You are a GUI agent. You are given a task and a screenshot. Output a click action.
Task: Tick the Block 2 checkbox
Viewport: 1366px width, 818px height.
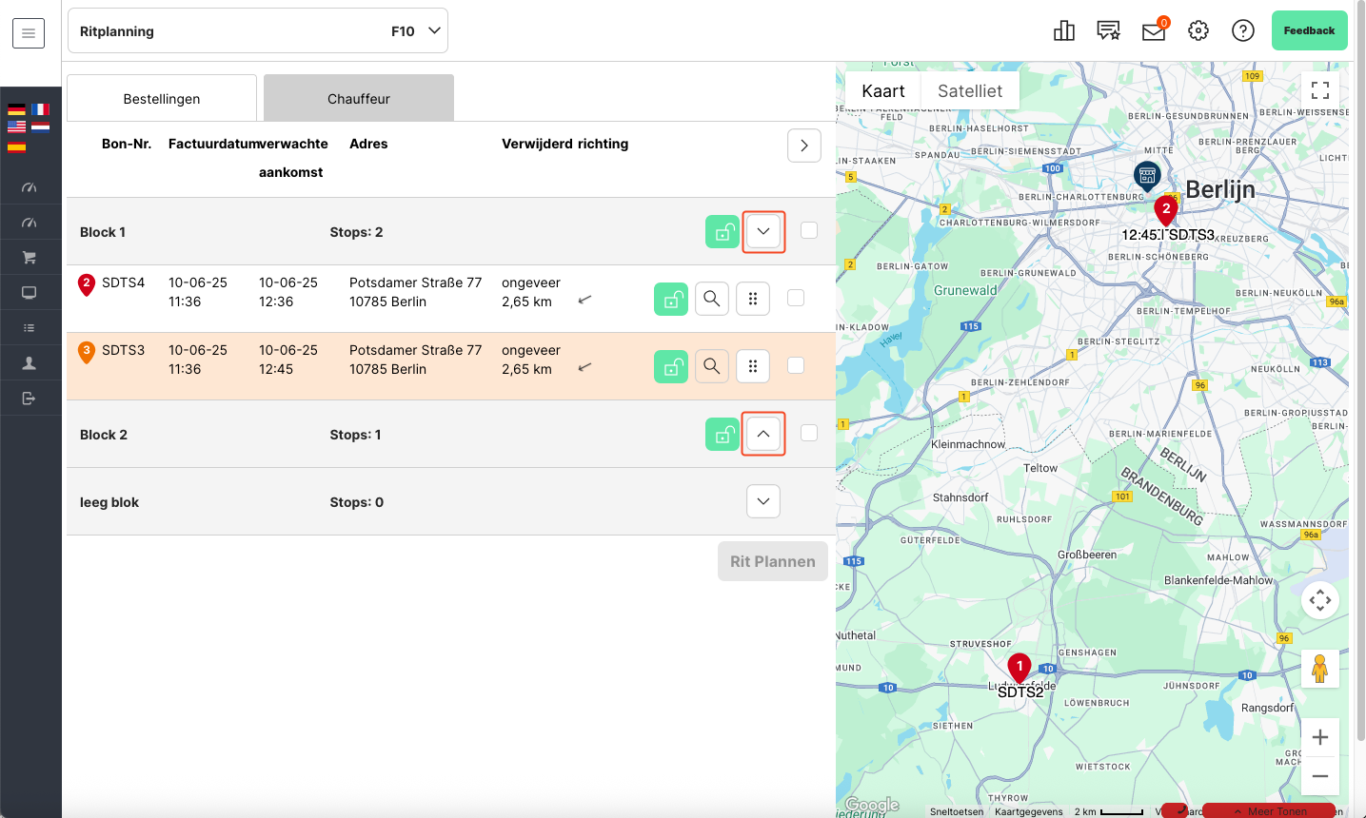pos(809,433)
